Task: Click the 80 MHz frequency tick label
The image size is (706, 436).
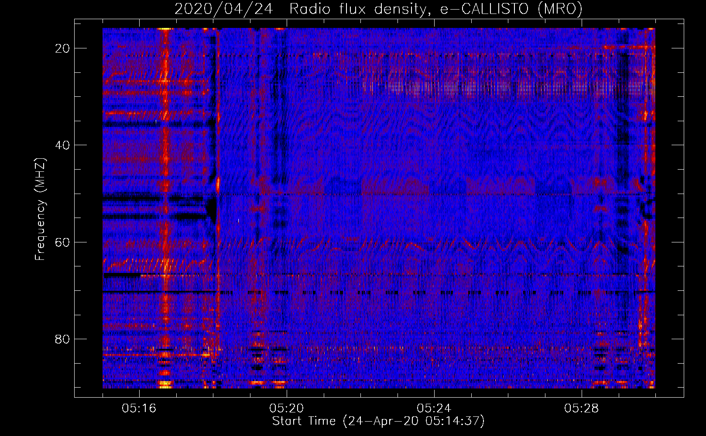Action: (x=62, y=339)
